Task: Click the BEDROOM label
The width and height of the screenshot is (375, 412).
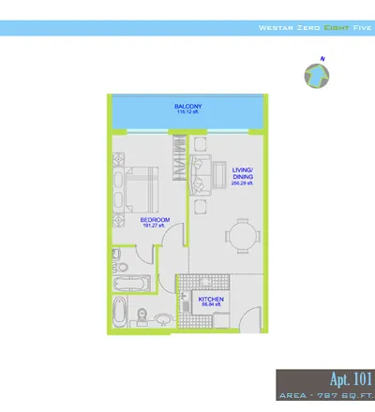Action: tap(155, 220)
